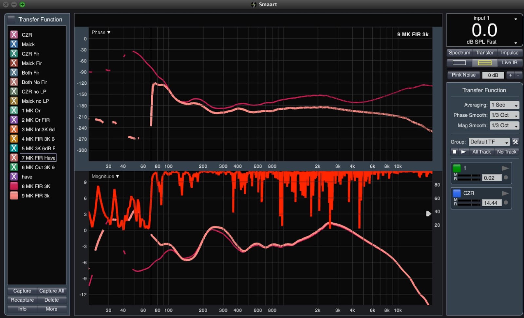
Task: Click the Info button
Action: 22,309
